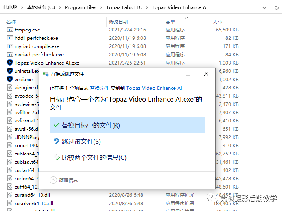Minimize the 替换或跳过文件 dialog
The height and width of the screenshot is (211, 286).
170,74
